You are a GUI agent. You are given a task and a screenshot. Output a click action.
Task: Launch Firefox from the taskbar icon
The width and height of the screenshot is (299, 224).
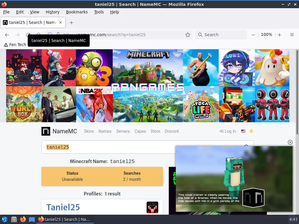pos(23,219)
